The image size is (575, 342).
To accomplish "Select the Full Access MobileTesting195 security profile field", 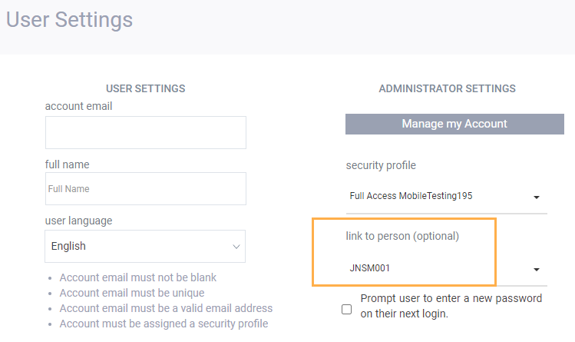I will pos(438,196).
